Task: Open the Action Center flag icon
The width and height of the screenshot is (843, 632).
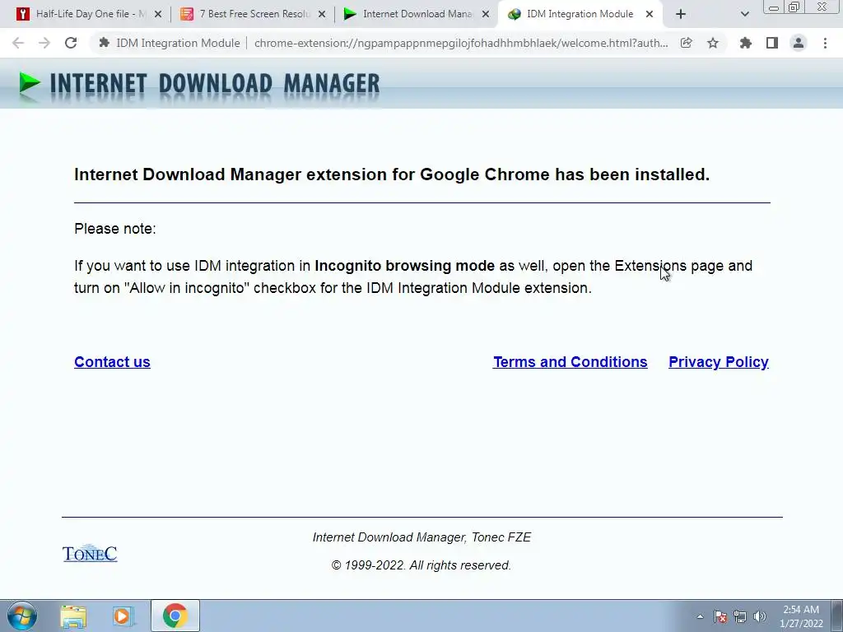Action: [x=720, y=616]
